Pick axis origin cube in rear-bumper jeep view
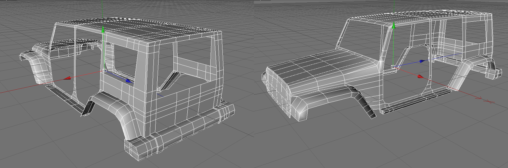 coord(104,70)
